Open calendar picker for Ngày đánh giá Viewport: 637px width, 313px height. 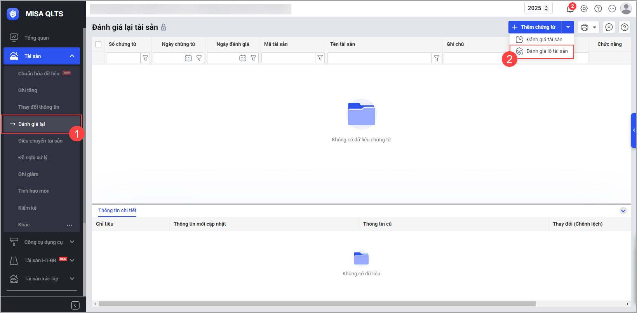(243, 58)
